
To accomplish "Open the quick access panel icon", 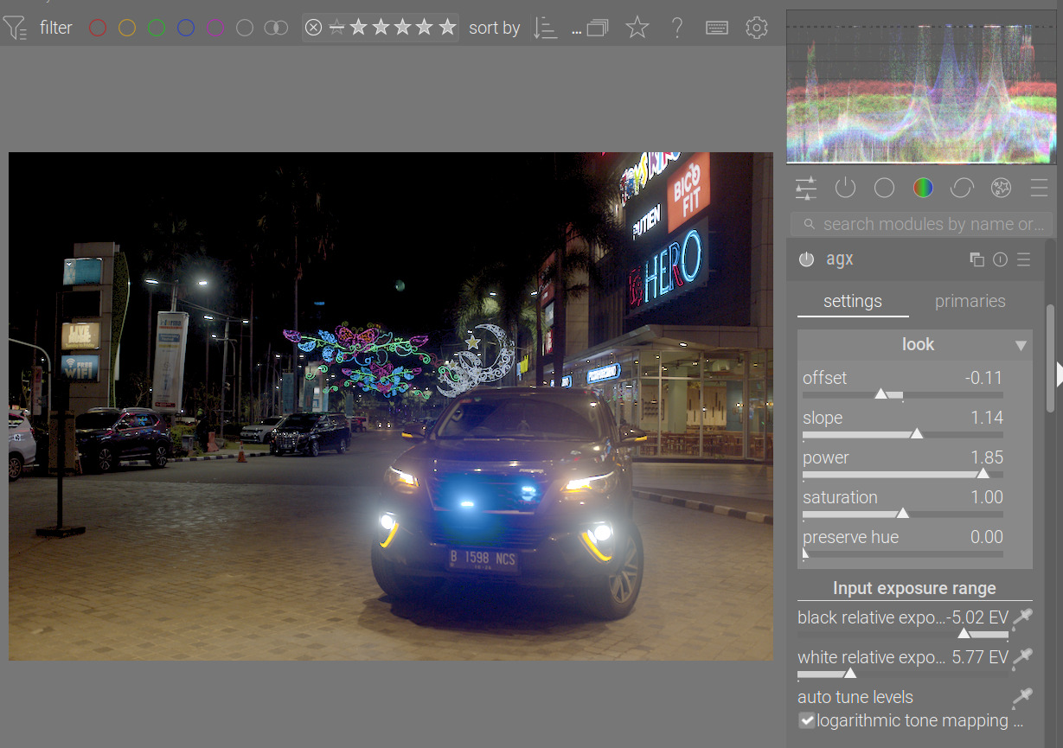I will pyautogui.click(x=806, y=188).
